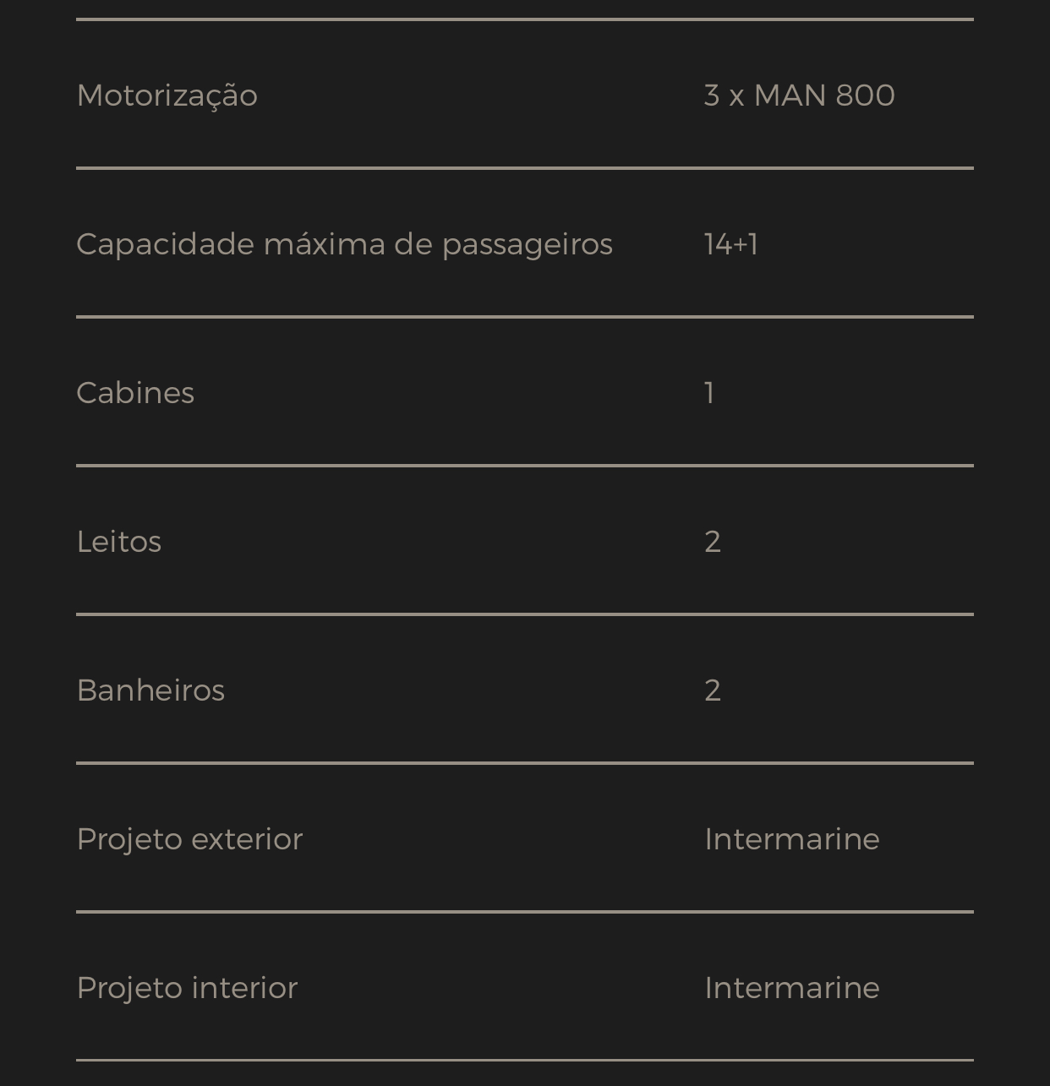The height and width of the screenshot is (1086, 1050).
Task: Select Intermarine in the Projeto exterior row
Action: 791,839
